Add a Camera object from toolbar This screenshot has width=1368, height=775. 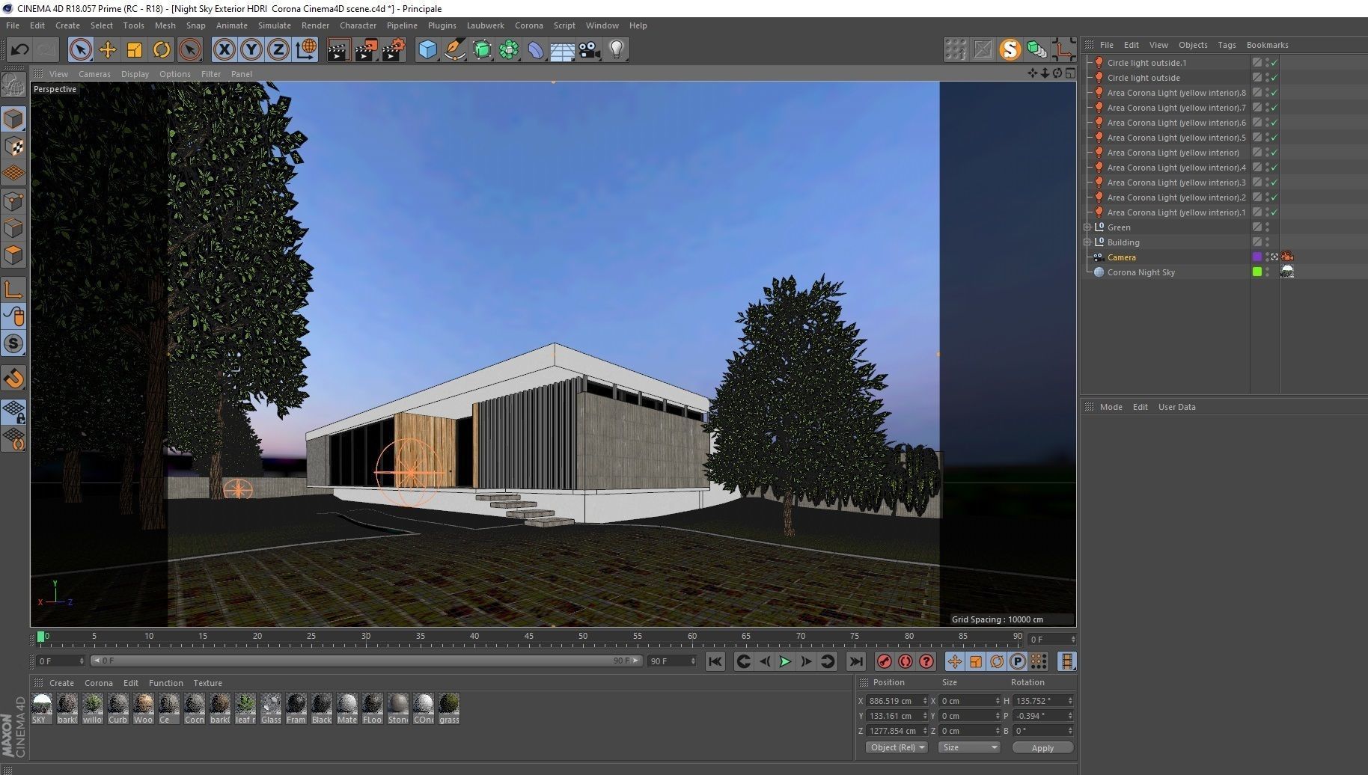[x=590, y=50]
